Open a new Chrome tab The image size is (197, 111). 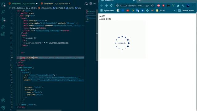pos(139,1)
